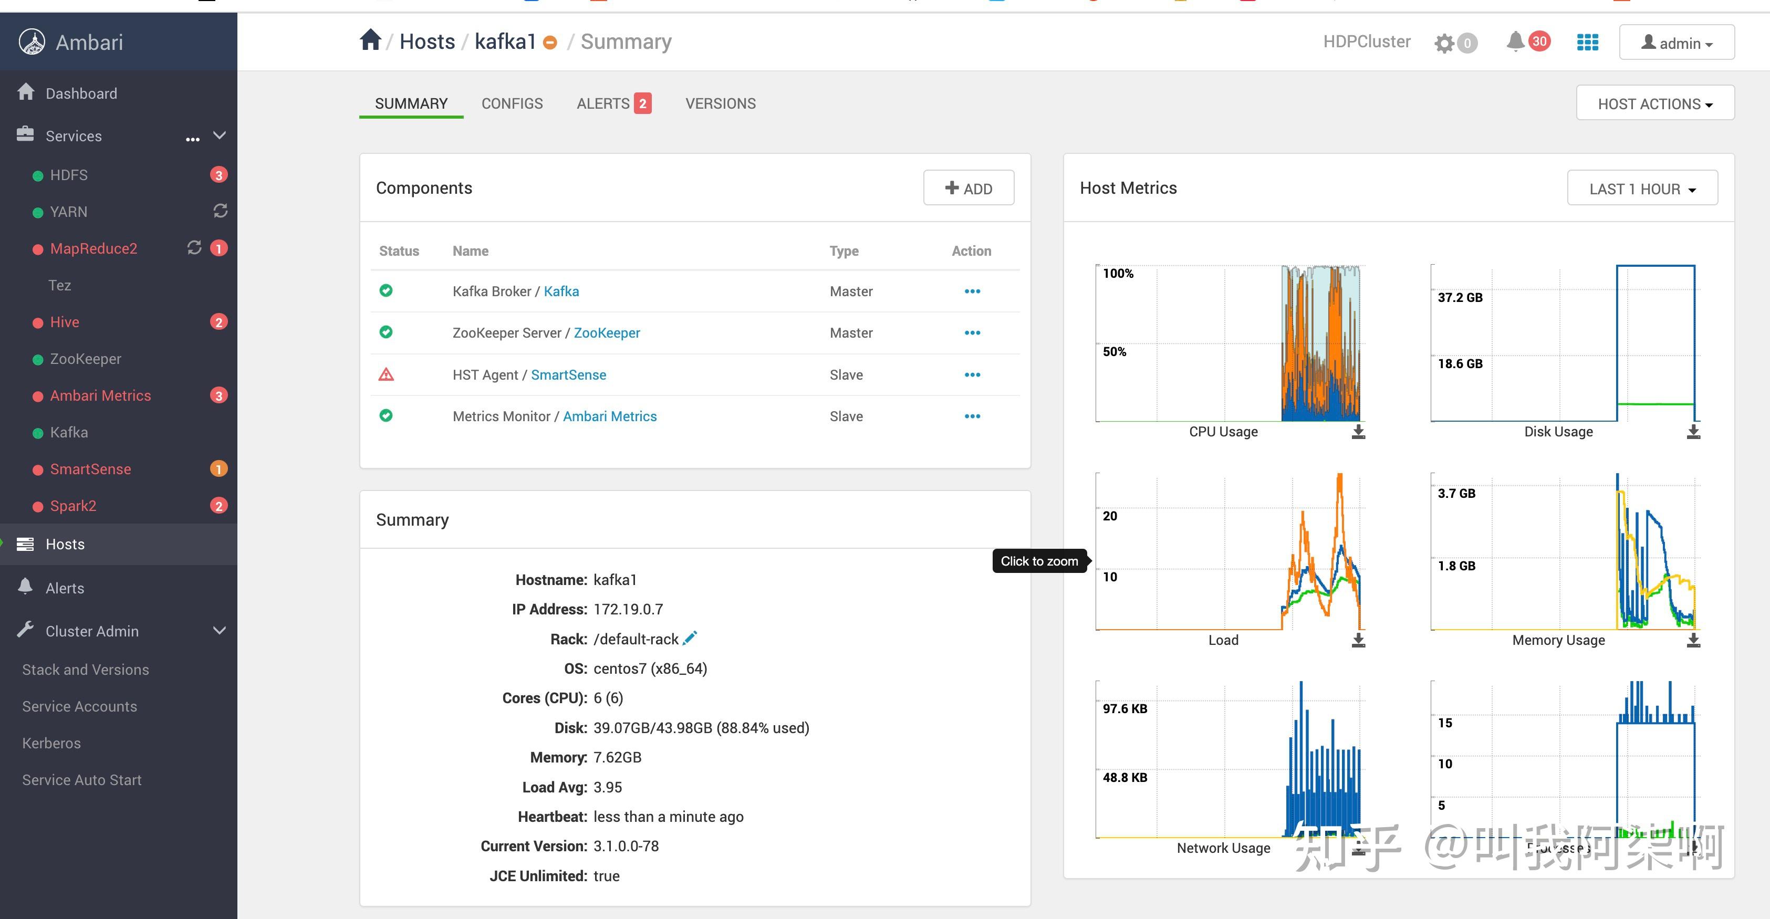This screenshot has height=919, width=1770.
Task: Open the Ambari Metrics link in Components
Action: tap(609, 416)
